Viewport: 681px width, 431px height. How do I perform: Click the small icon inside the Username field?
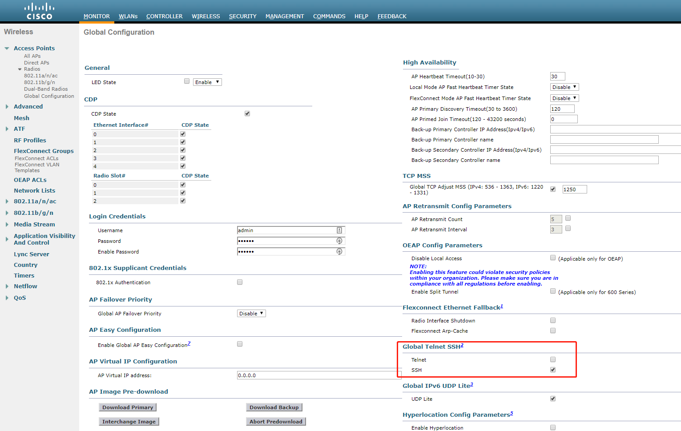339,230
